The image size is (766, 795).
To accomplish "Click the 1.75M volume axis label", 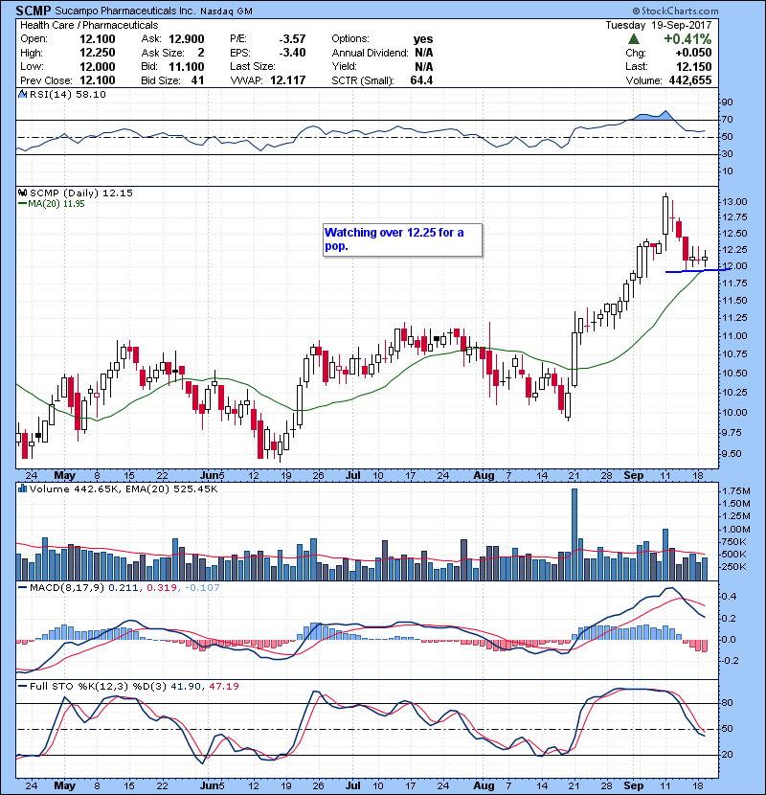I will click(736, 490).
